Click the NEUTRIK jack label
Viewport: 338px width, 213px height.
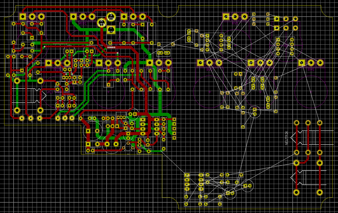click(287, 138)
